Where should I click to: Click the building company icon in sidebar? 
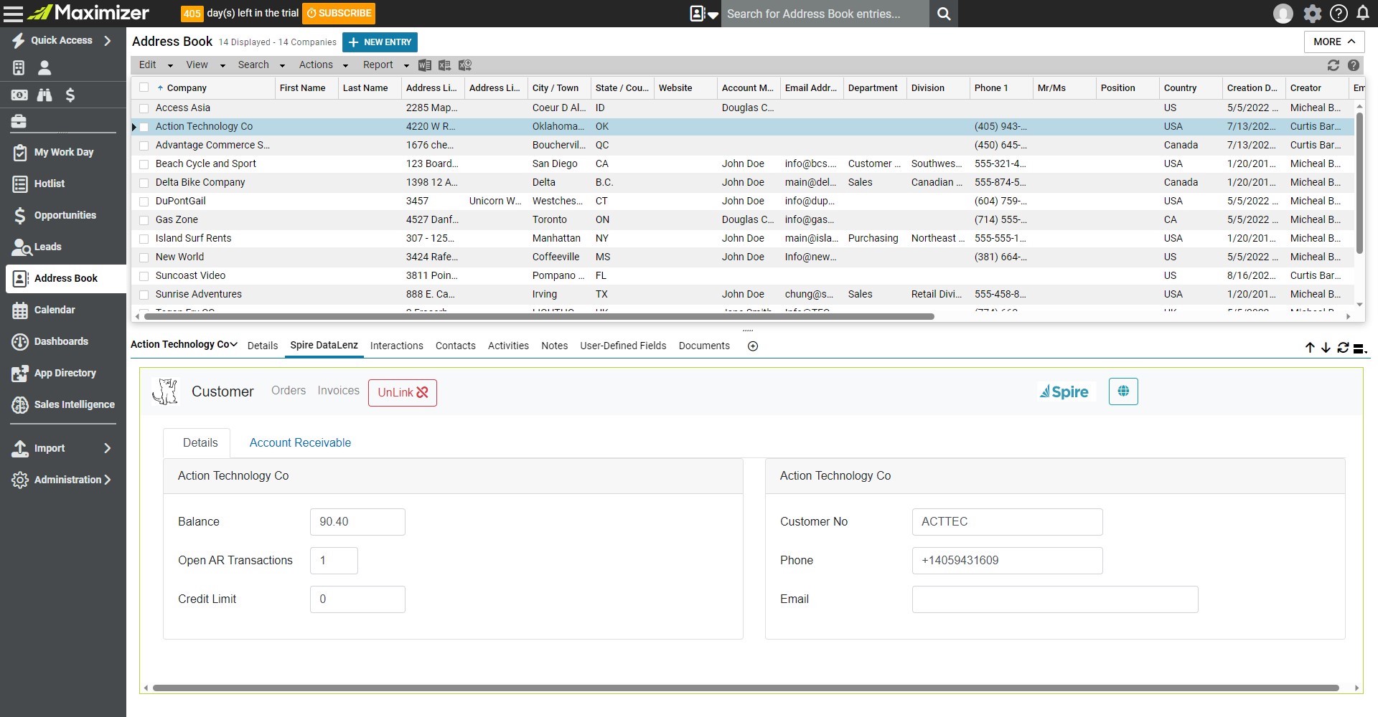click(19, 68)
